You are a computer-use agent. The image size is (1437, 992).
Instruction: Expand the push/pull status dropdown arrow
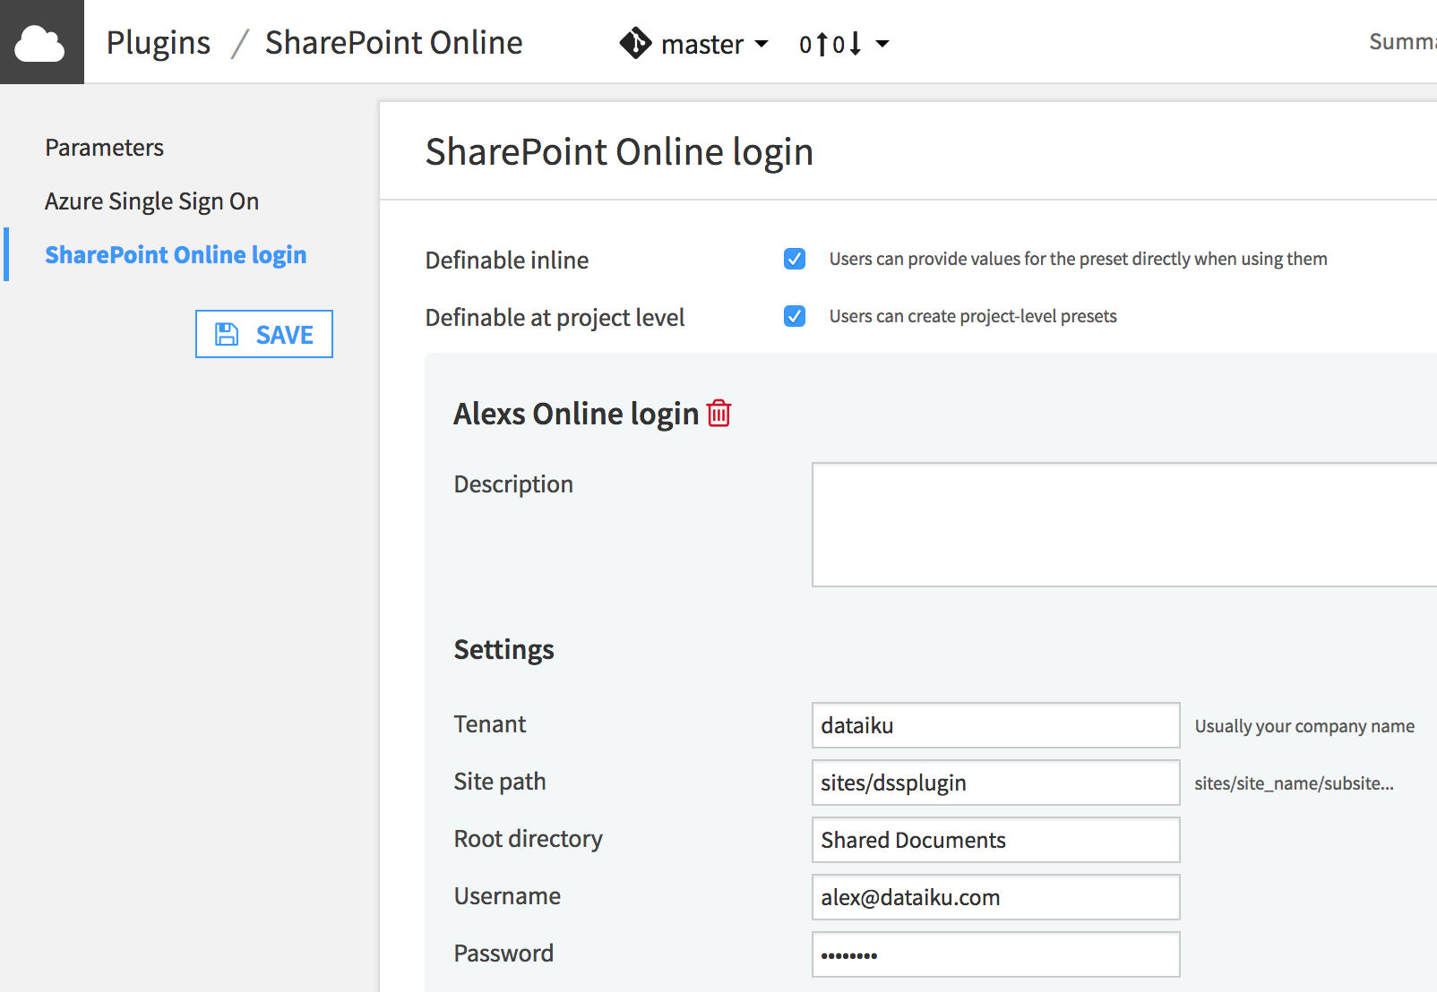click(882, 43)
